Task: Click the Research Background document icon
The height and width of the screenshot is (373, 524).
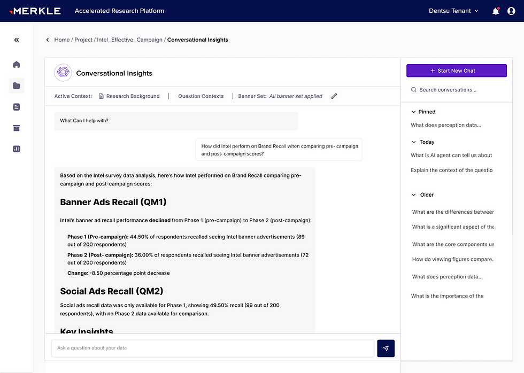Action: pyautogui.click(x=101, y=96)
